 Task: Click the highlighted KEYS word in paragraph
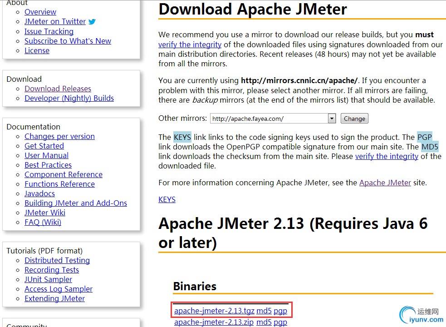pyautogui.click(x=182, y=137)
